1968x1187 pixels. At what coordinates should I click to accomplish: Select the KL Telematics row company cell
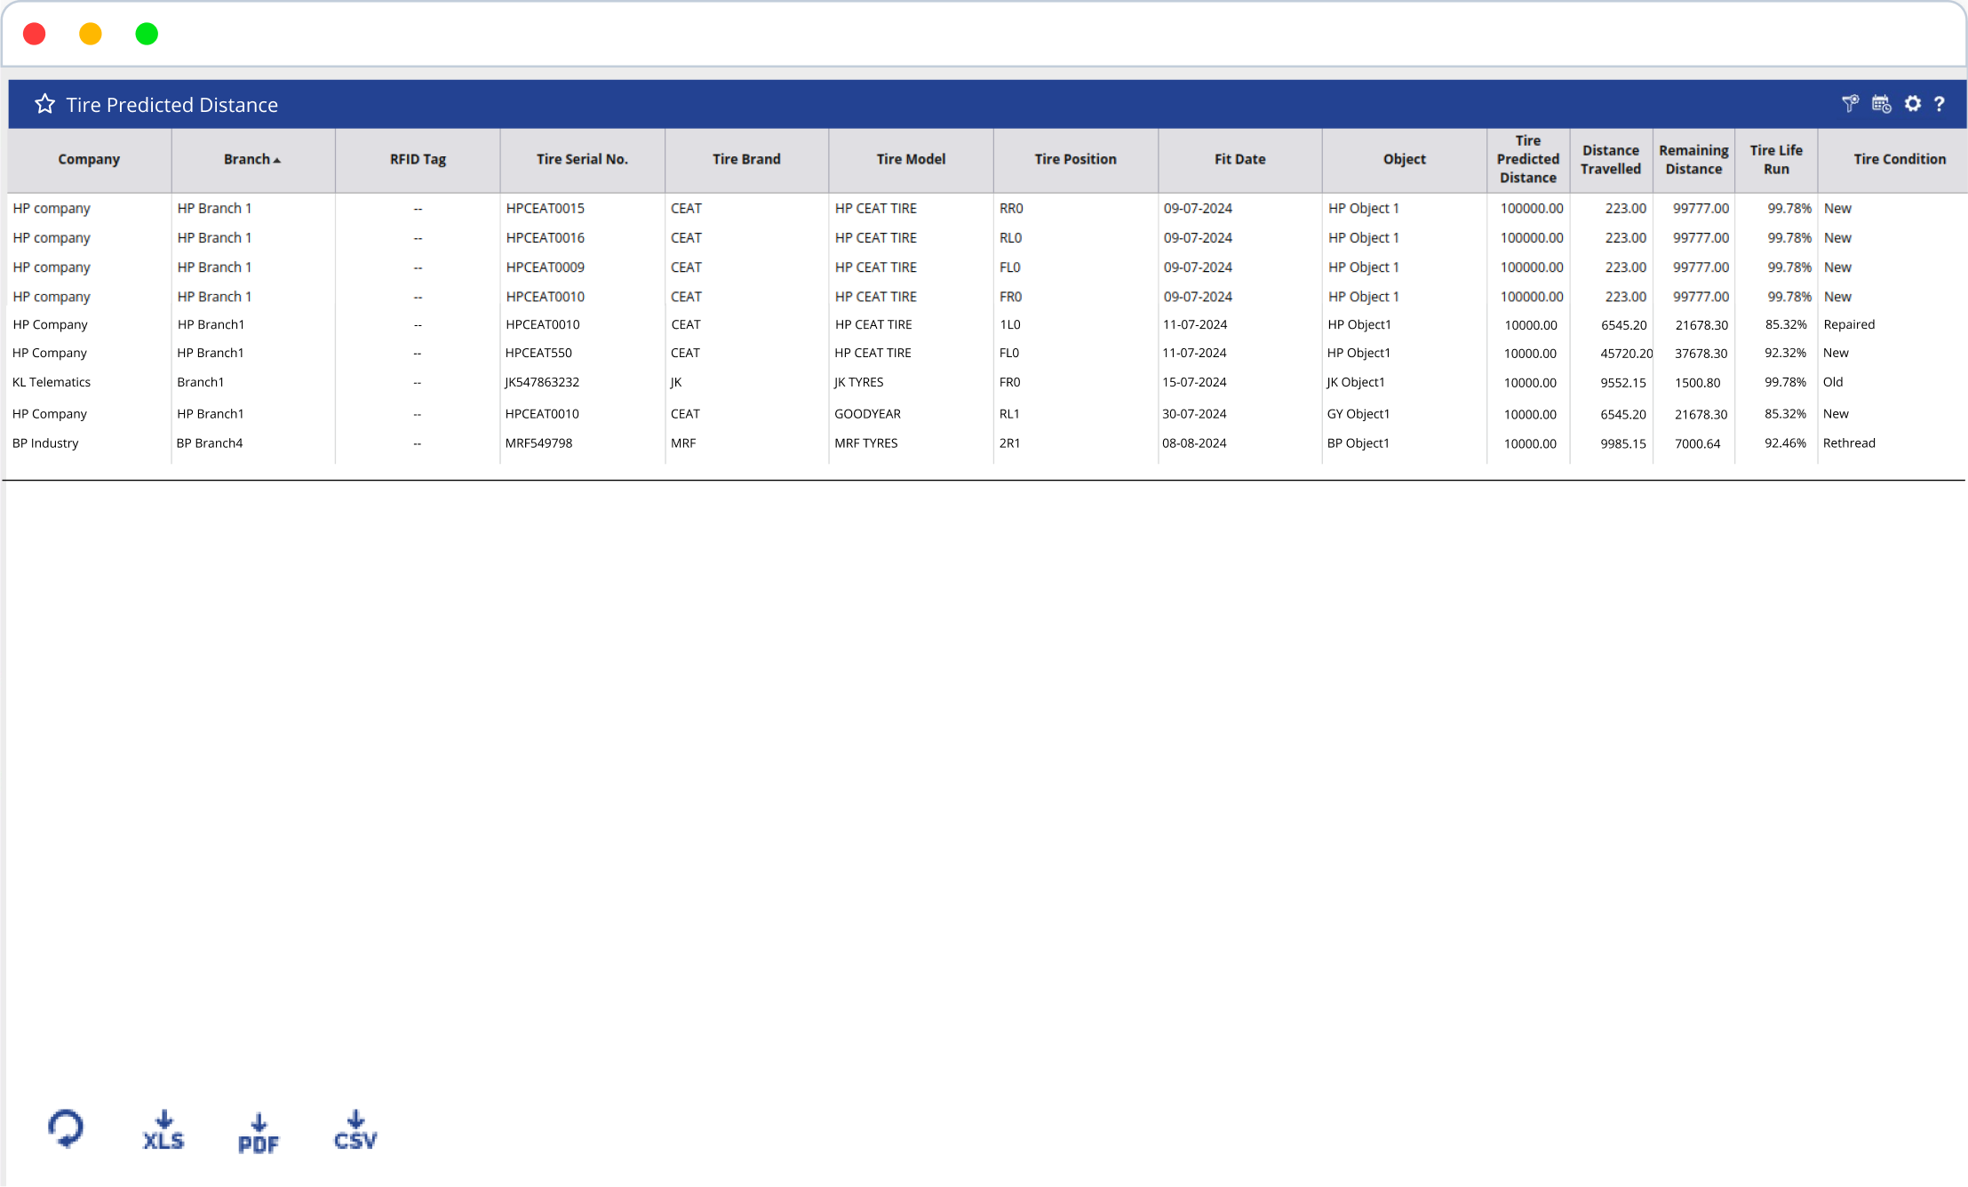point(52,382)
